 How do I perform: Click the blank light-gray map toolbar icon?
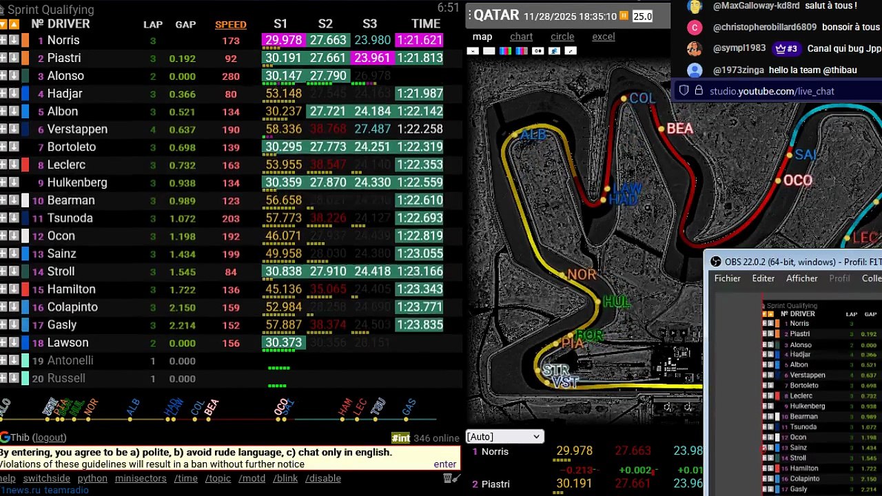click(489, 51)
